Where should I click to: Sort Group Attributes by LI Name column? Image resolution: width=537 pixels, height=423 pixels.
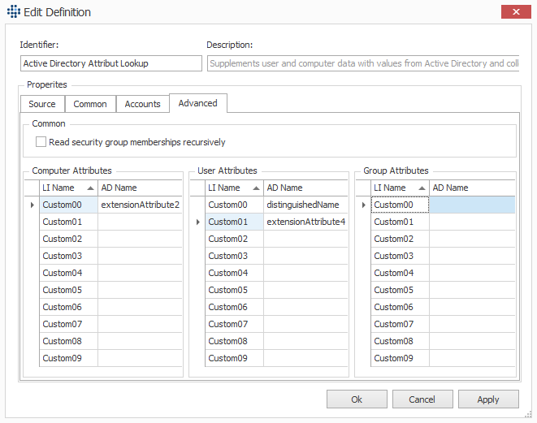400,188
